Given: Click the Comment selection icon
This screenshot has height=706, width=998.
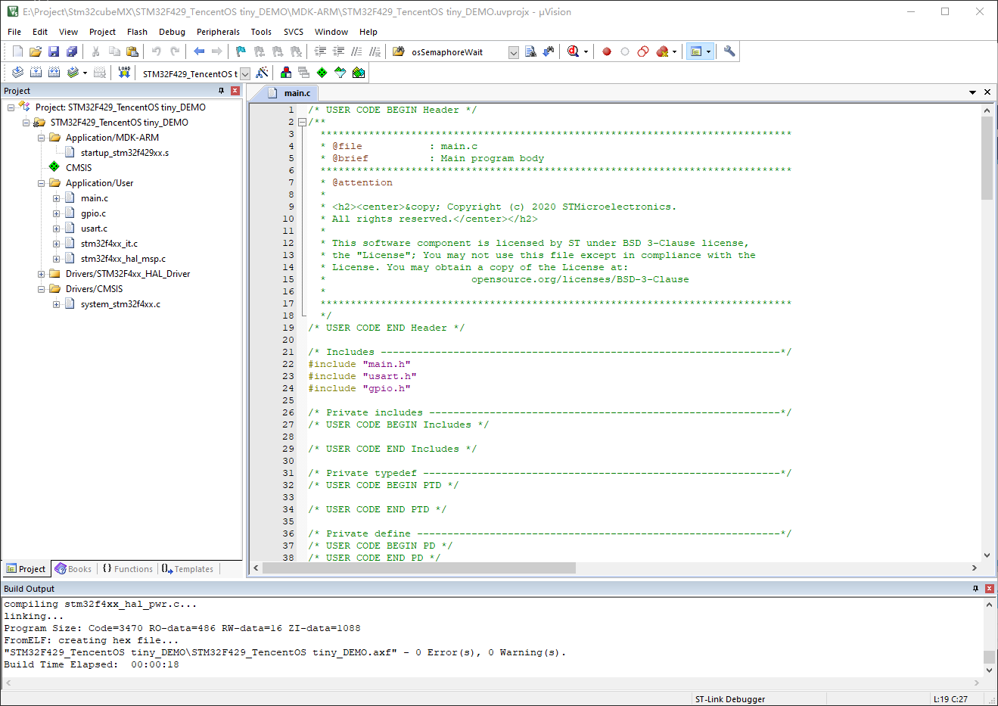Looking at the screenshot, I should (x=356, y=51).
